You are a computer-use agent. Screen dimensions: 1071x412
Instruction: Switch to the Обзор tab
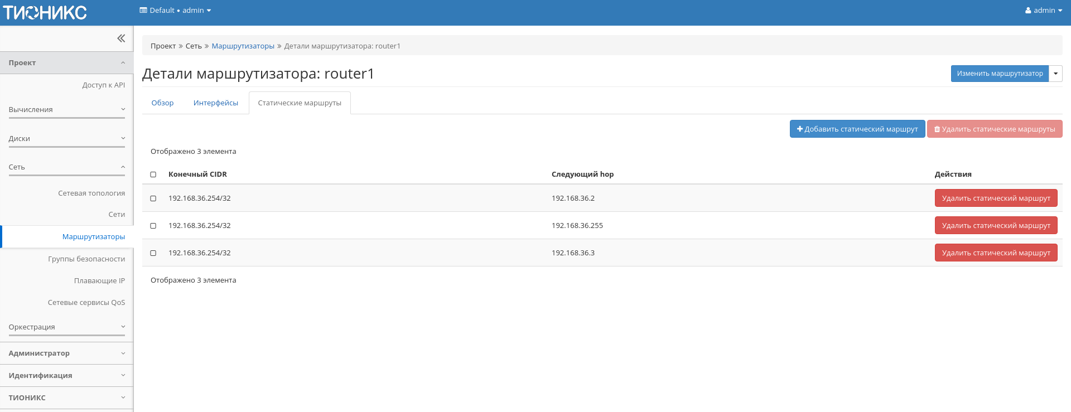[162, 103]
